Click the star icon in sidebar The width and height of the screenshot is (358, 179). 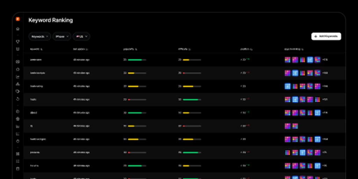coord(18,69)
